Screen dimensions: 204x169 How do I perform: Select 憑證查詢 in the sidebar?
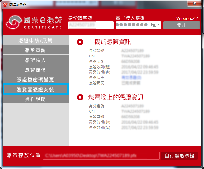(36, 50)
